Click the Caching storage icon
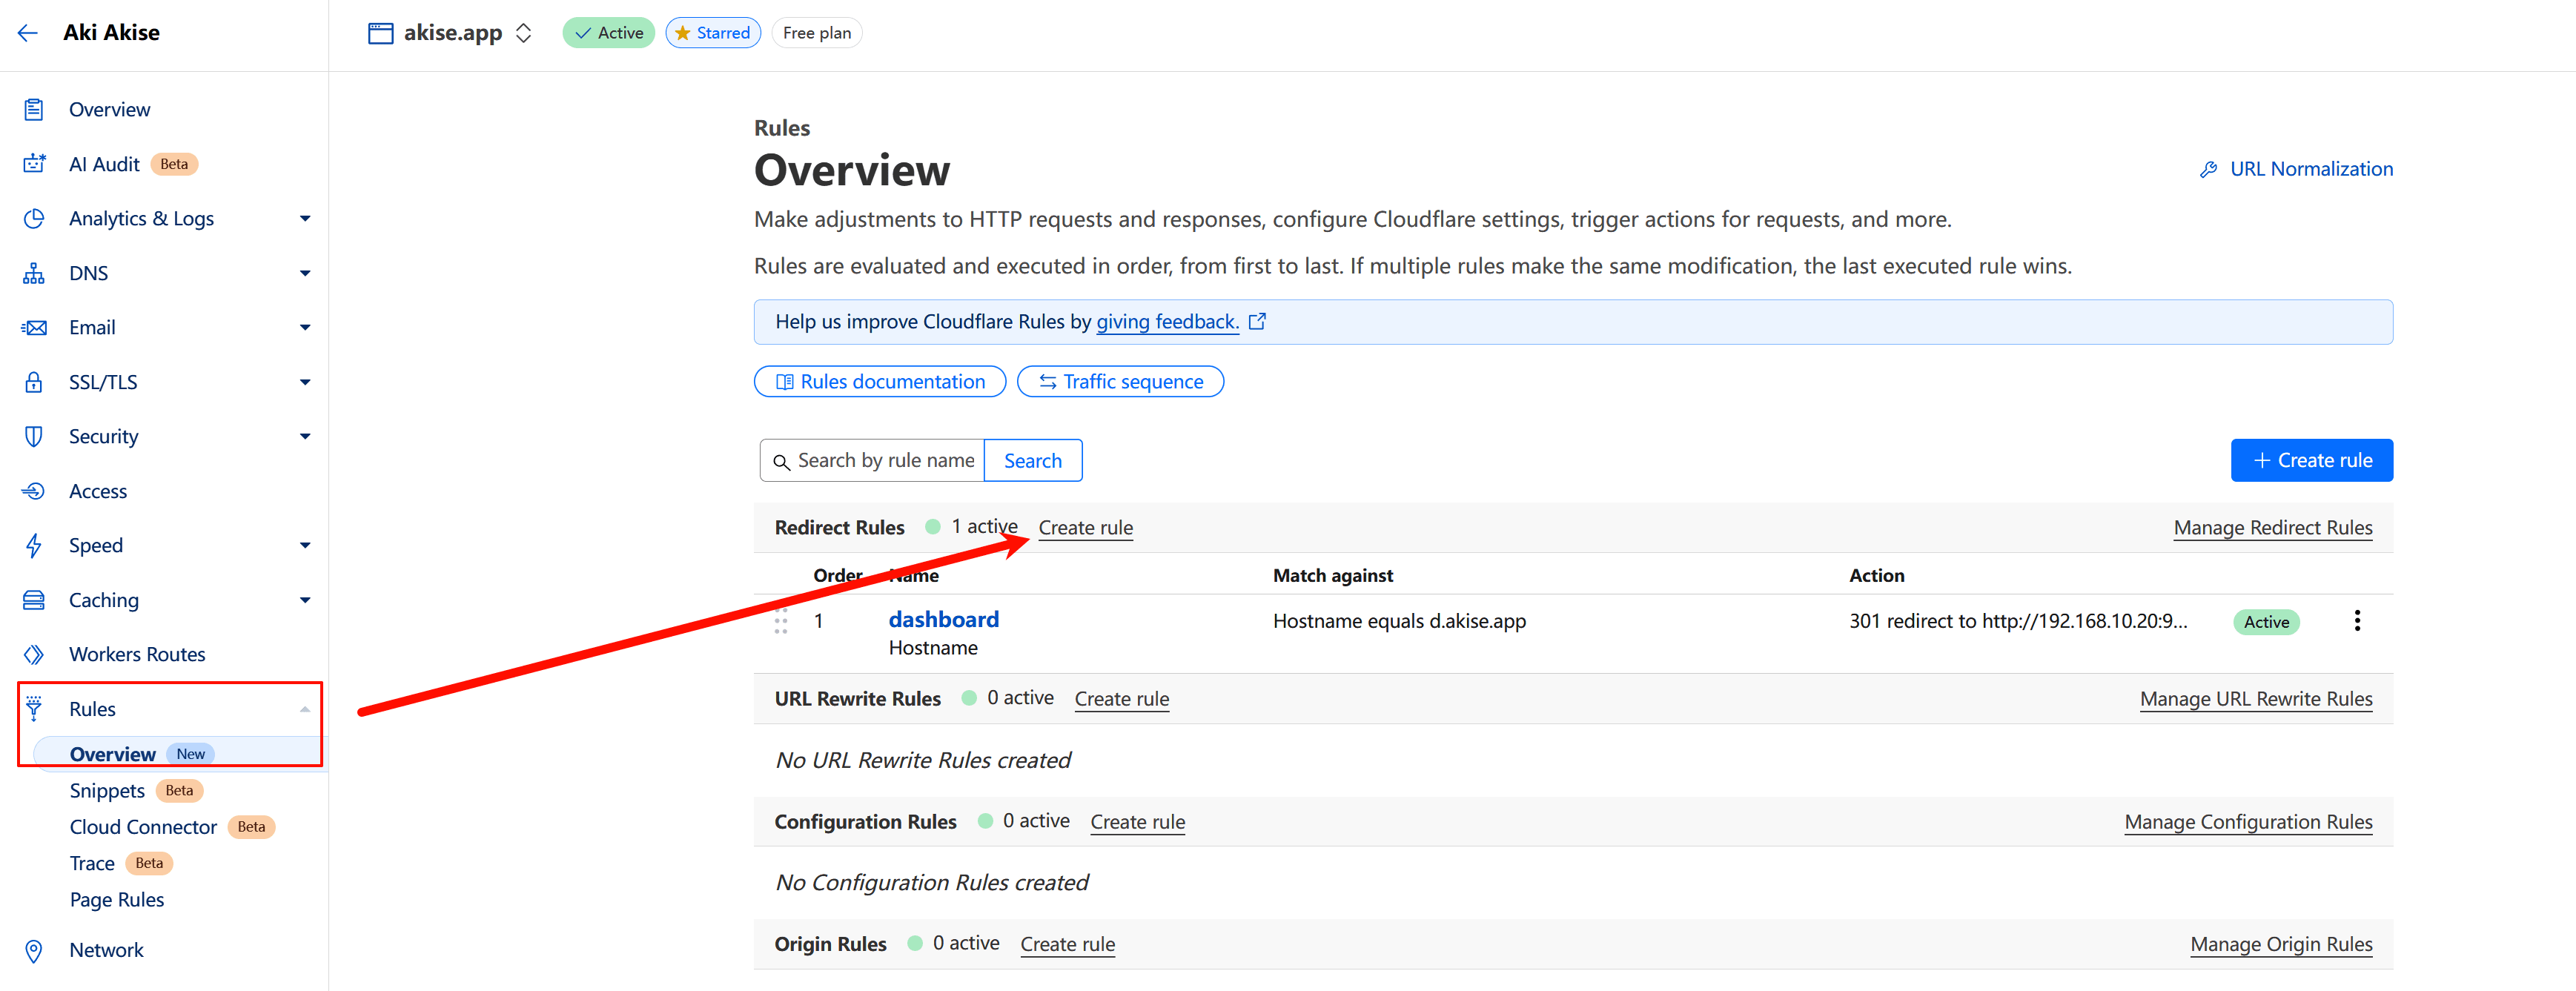2576x991 pixels. tap(34, 600)
